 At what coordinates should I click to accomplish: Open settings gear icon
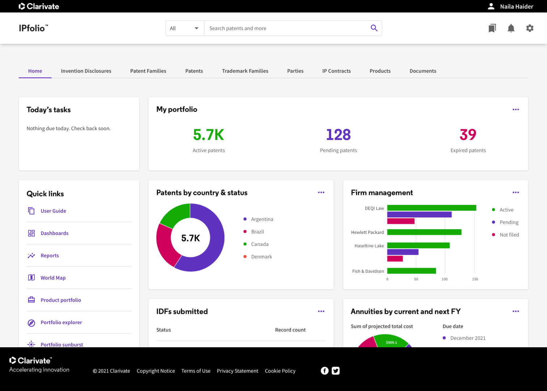(530, 28)
